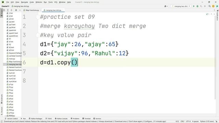Screen dimensions: 219x123
Task: Open the File menu
Action: click(8, 2)
